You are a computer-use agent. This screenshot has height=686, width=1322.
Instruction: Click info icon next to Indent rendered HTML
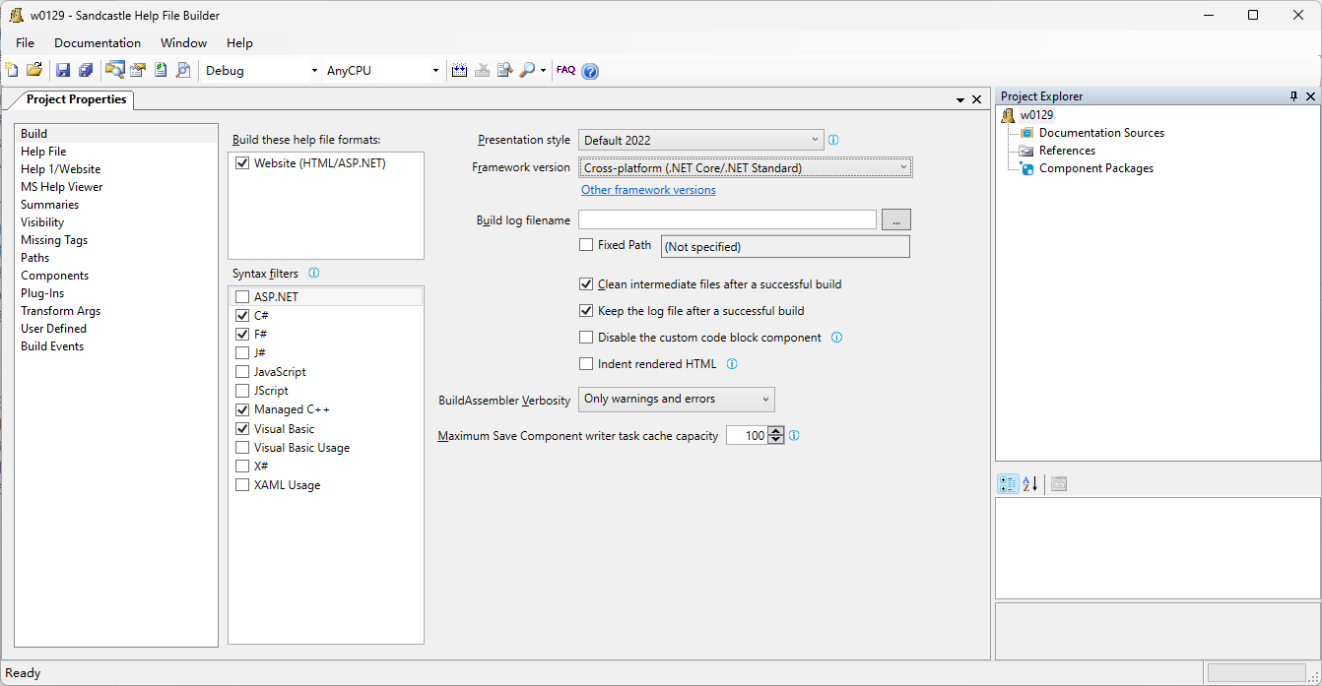point(732,363)
